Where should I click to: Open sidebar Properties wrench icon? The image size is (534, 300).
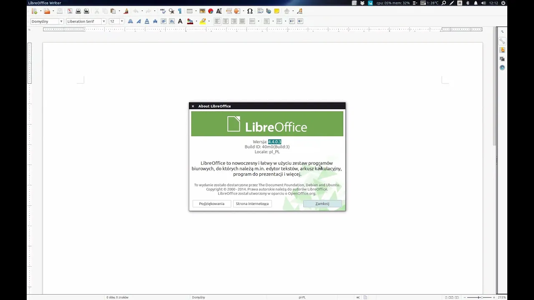pyautogui.click(x=502, y=41)
